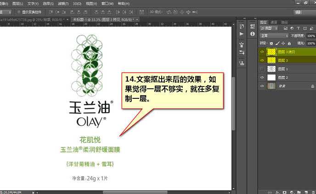Close the 未标题-1 document tab
316x194 pixels.
coord(137,20)
